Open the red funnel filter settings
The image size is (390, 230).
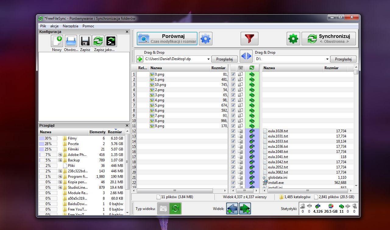click(x=249, y=39)
